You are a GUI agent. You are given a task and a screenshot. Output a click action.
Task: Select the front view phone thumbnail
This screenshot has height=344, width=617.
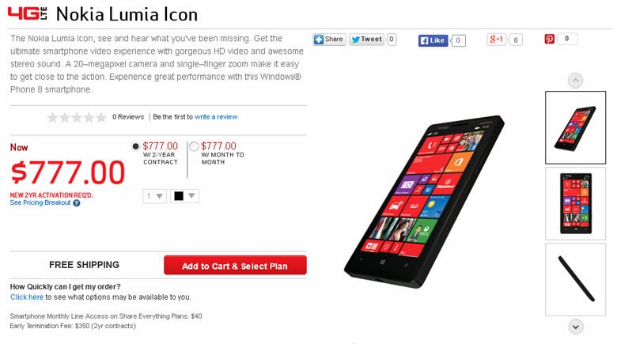[x=575, y=202]
